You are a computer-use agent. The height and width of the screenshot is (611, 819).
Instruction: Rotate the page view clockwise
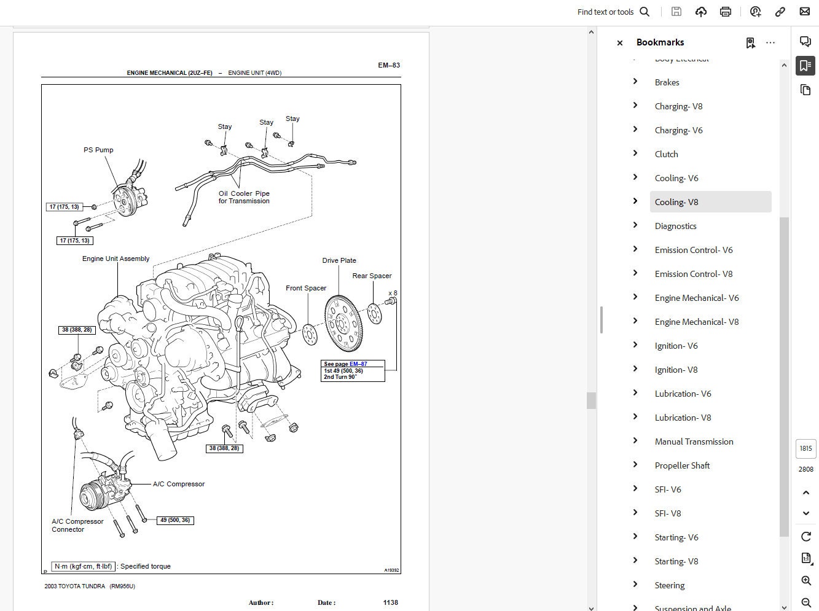coord(806,537)
